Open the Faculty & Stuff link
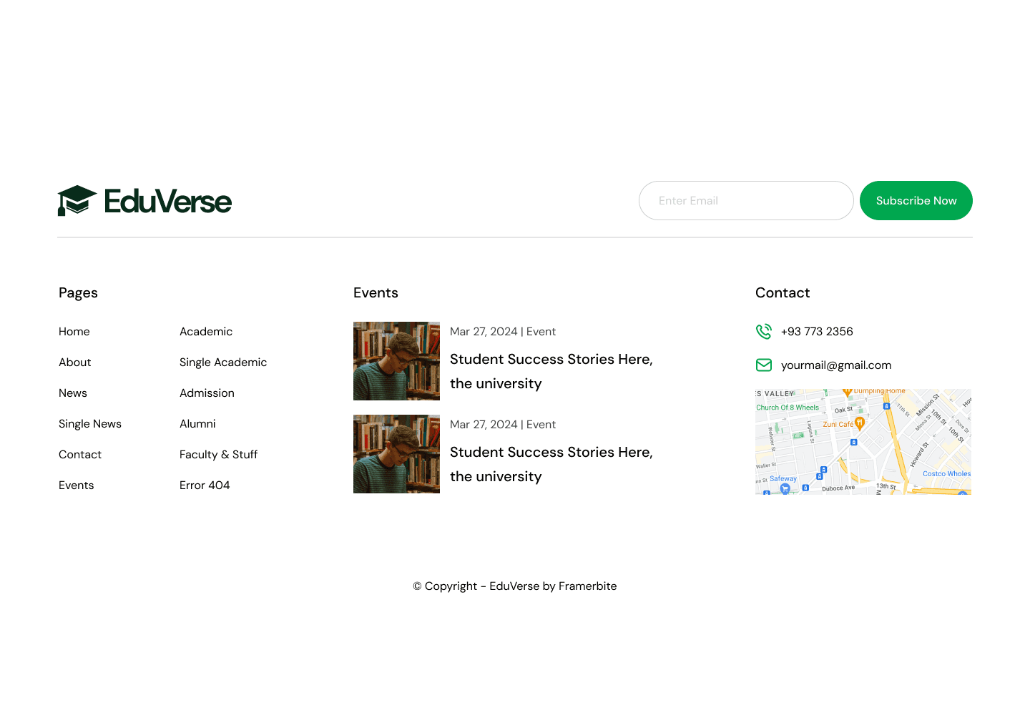This screenshot has height=715, width=1030. point(218,455)
